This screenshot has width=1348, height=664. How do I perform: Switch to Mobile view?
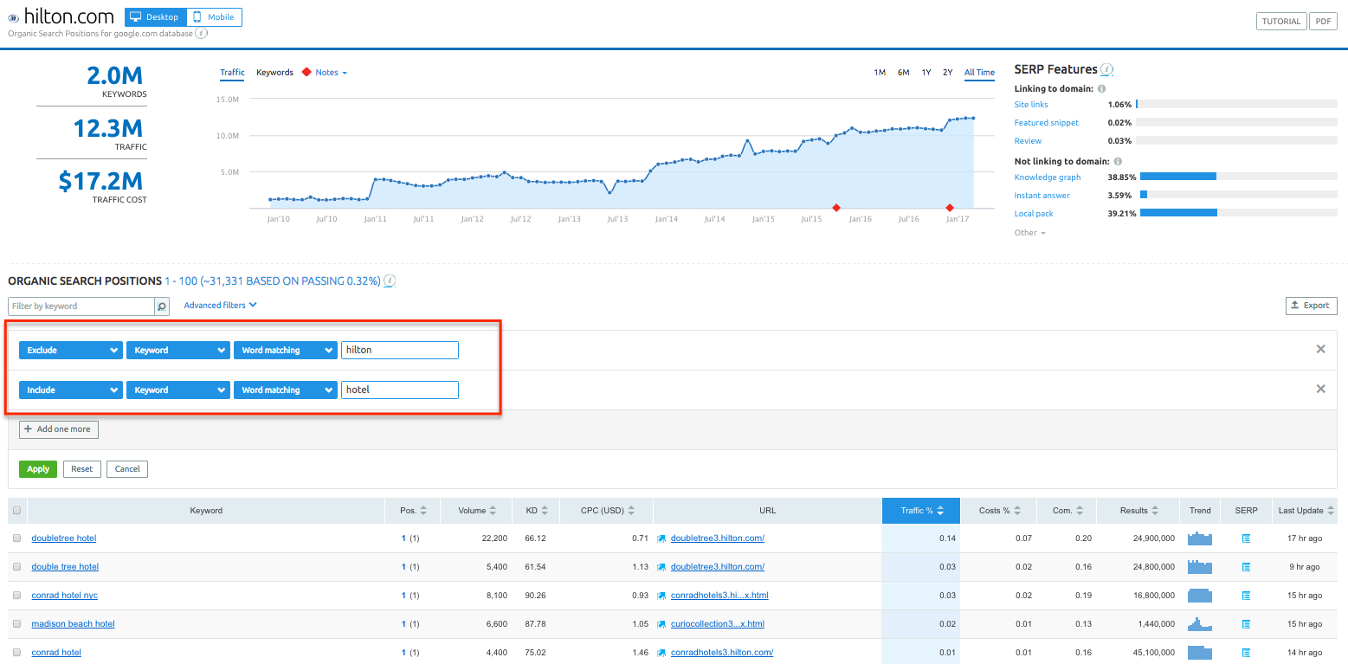[x=214, y=17]
